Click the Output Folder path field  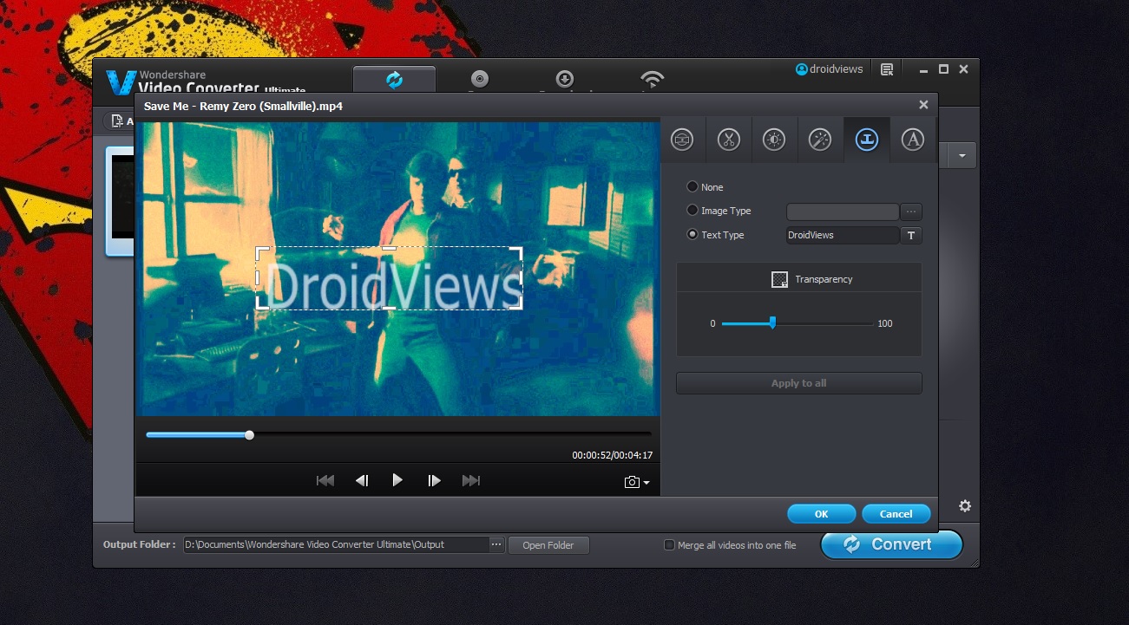pos(336,544)
